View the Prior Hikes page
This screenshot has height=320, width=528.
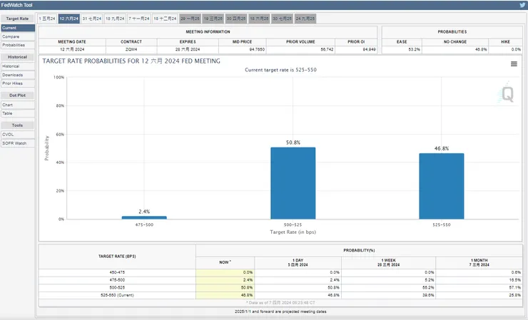[12, 83]
